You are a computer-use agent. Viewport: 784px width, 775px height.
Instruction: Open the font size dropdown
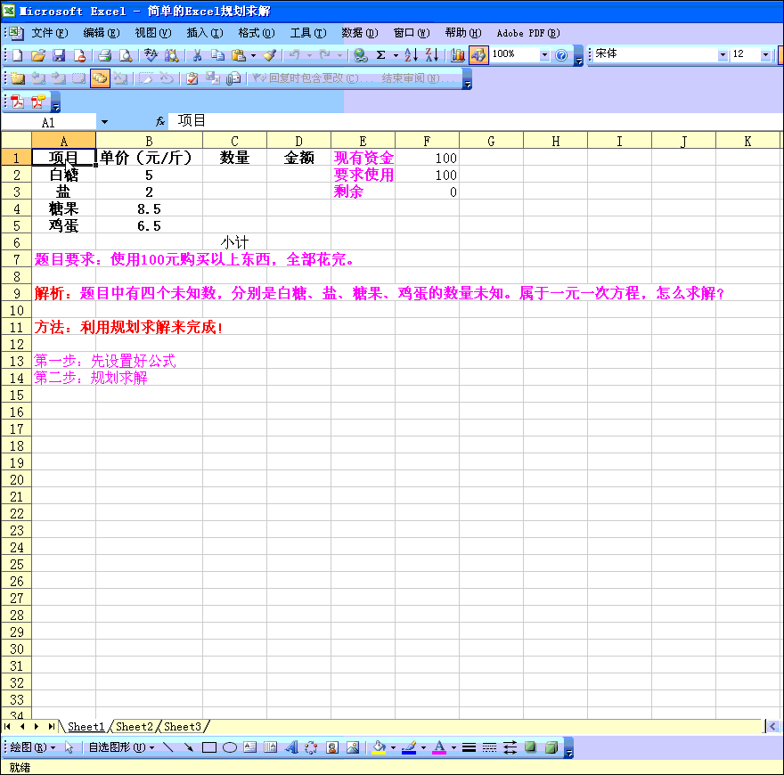[765, 55]
